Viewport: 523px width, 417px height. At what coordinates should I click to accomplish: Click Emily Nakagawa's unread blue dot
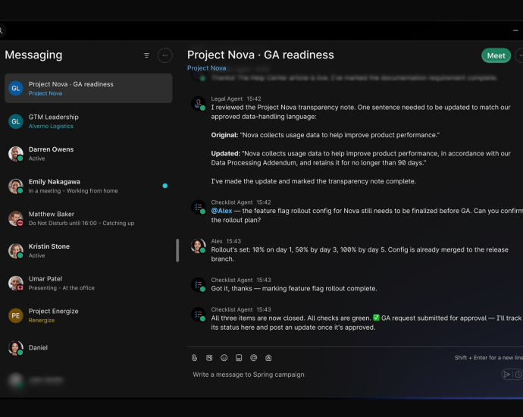[x=164, y=186]
